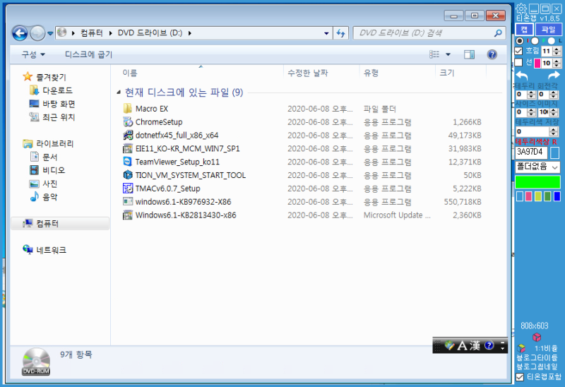Click the 테두리색 저장 value field

pyautogui.click(x=533, y=131)
